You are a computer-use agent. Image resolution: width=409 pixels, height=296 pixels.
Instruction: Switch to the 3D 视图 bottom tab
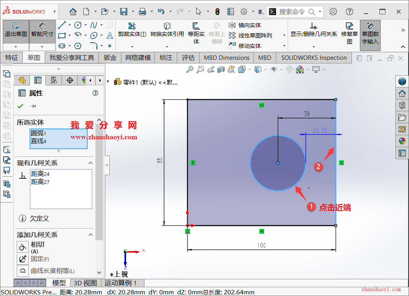[x=85, y=283]
